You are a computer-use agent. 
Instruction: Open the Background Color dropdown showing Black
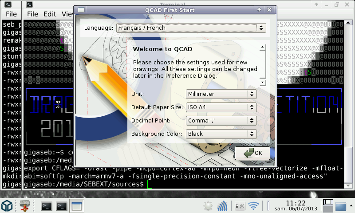[221, 134]
